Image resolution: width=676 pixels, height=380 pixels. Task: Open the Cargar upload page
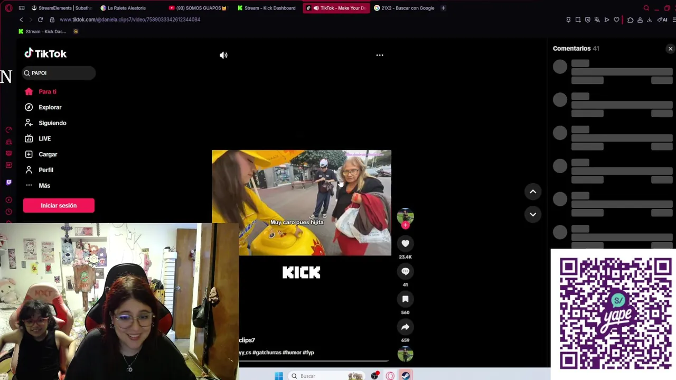click(x=41, y=154)
